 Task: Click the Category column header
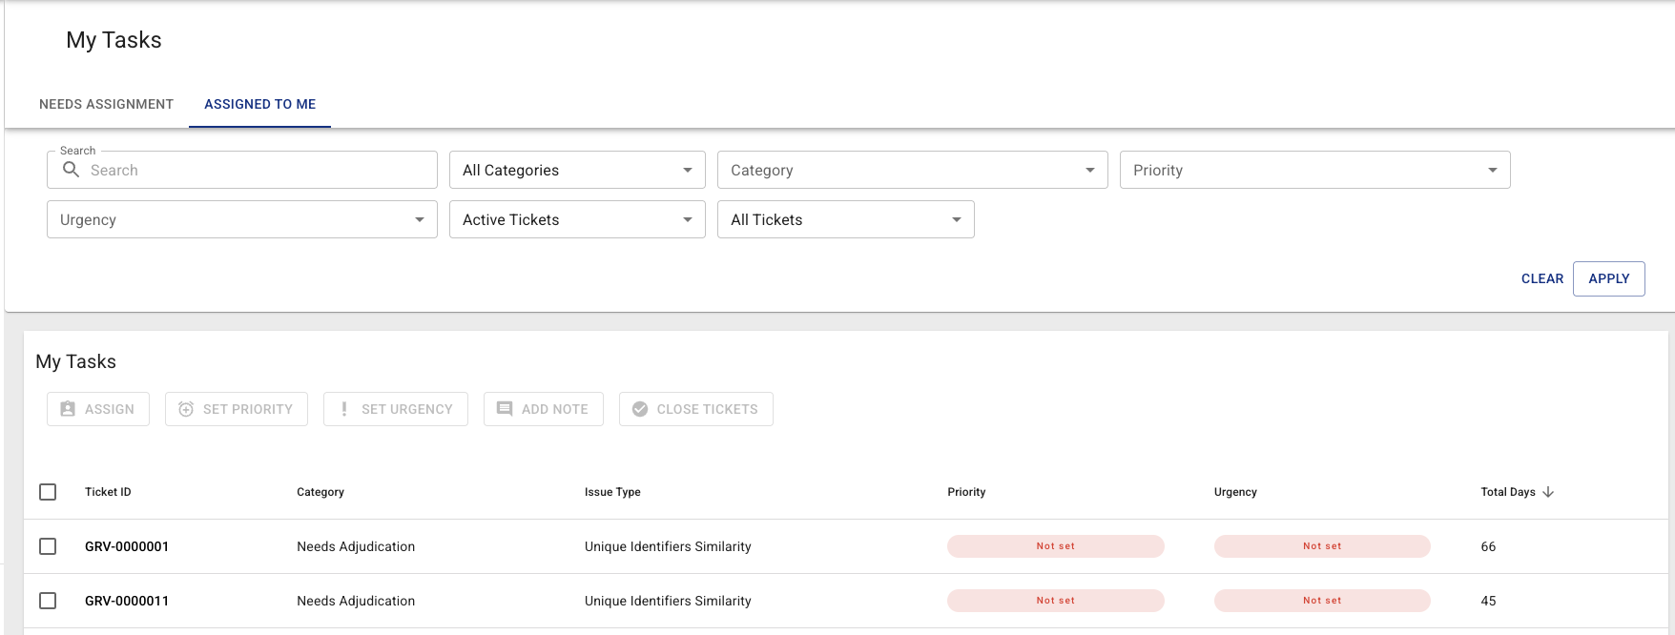[321, 492]
